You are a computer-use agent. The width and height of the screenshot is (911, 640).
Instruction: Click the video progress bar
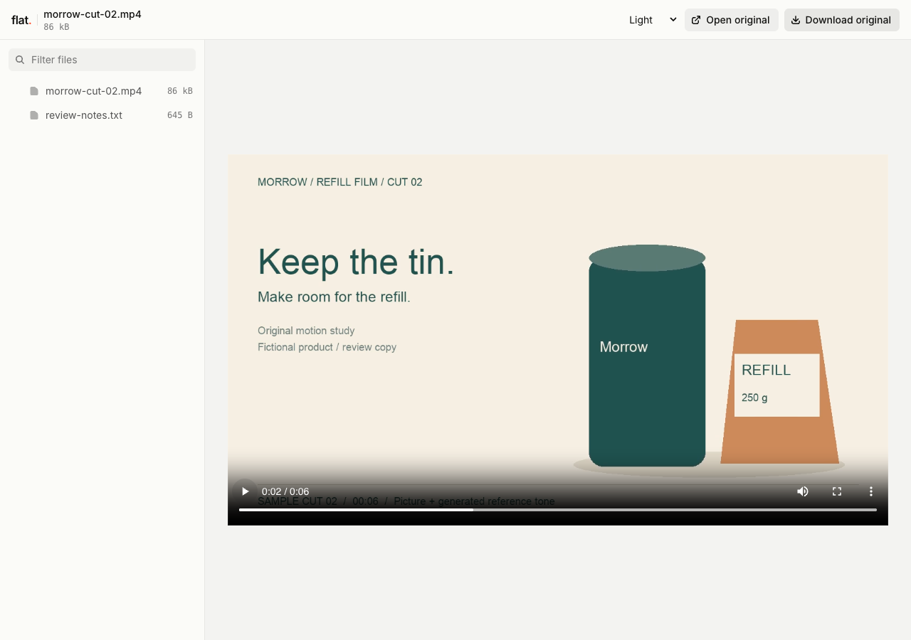(x=558, y=510)
